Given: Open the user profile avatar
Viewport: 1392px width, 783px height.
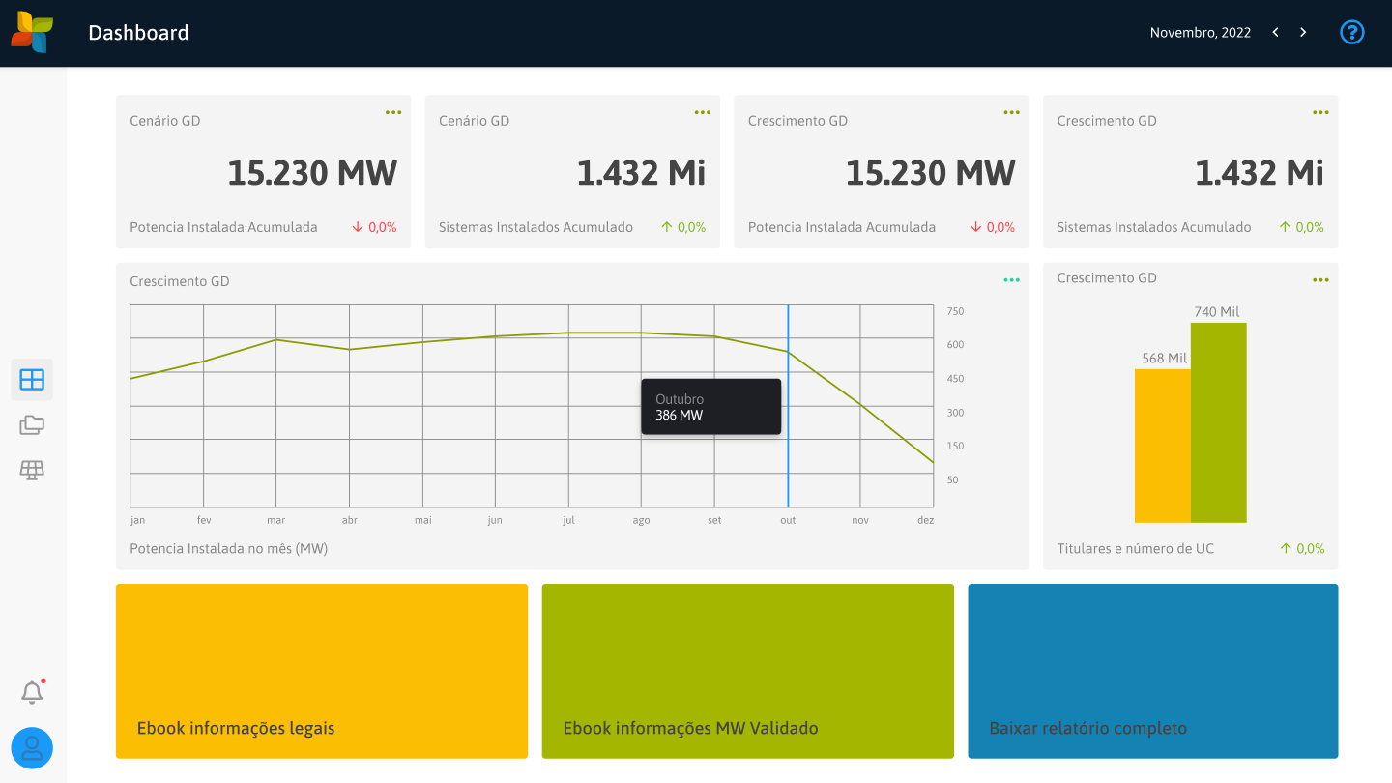Looking at the screenshot, I should click(32, 748).
